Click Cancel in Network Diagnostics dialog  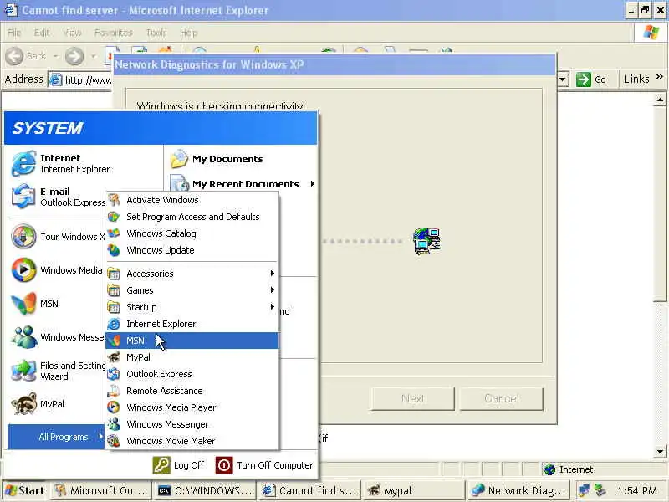pyautogui.click(x=501, y=399)
